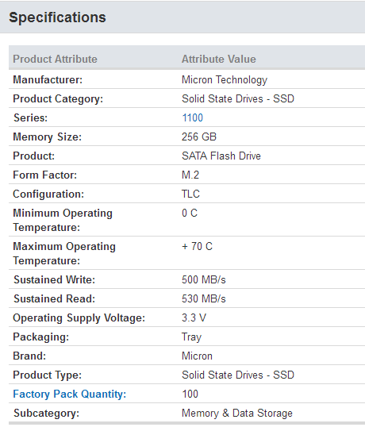This screenshot has width=365, height=431.
Task: Click the SATA Flash Drive product value
Action: click(x=221, y=156)
